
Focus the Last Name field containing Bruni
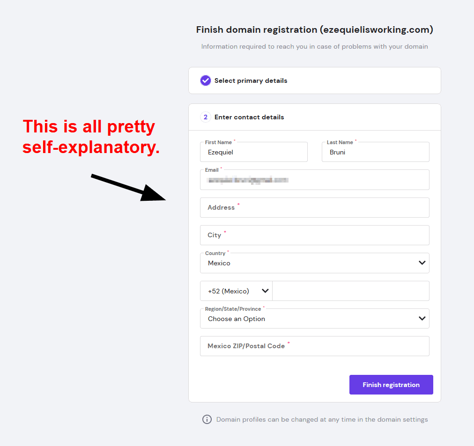click(376, 152)
